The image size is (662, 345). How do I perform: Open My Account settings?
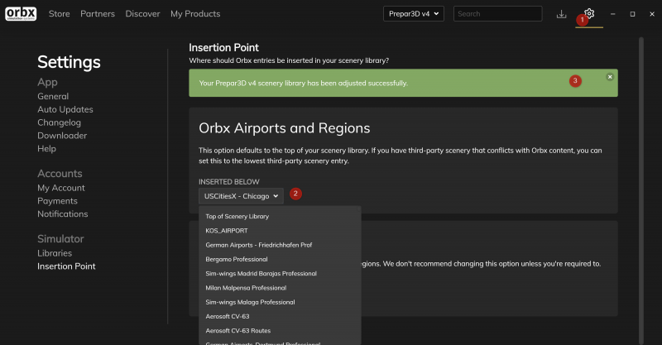[x=60, y=188]
